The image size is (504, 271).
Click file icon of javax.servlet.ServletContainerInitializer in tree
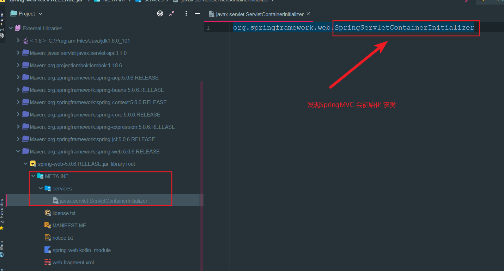tap(55, 201)
